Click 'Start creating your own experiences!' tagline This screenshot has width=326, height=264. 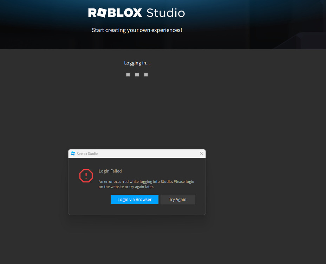coord(137,30)
